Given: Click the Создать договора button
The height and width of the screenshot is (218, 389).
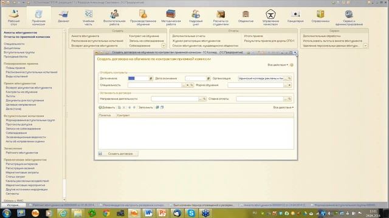Looking at the screenshot, I should click(118, 154).
